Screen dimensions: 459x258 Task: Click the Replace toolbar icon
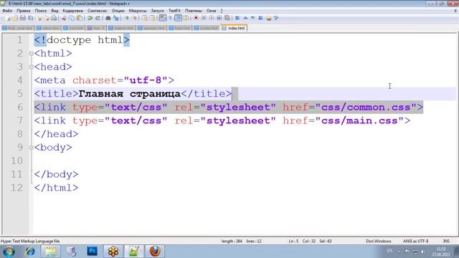pos(116,18)
